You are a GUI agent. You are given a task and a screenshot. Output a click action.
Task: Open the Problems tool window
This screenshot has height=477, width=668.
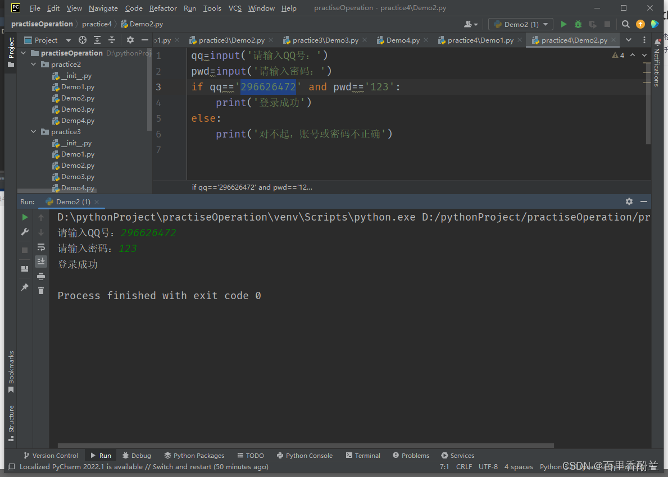click(x=411, y=455)
